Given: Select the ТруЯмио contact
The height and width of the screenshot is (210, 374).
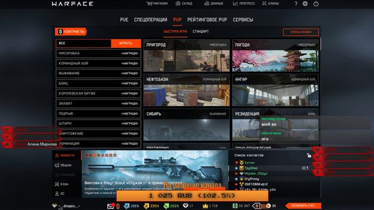Looking at the screenshot, I should (251, 169).
